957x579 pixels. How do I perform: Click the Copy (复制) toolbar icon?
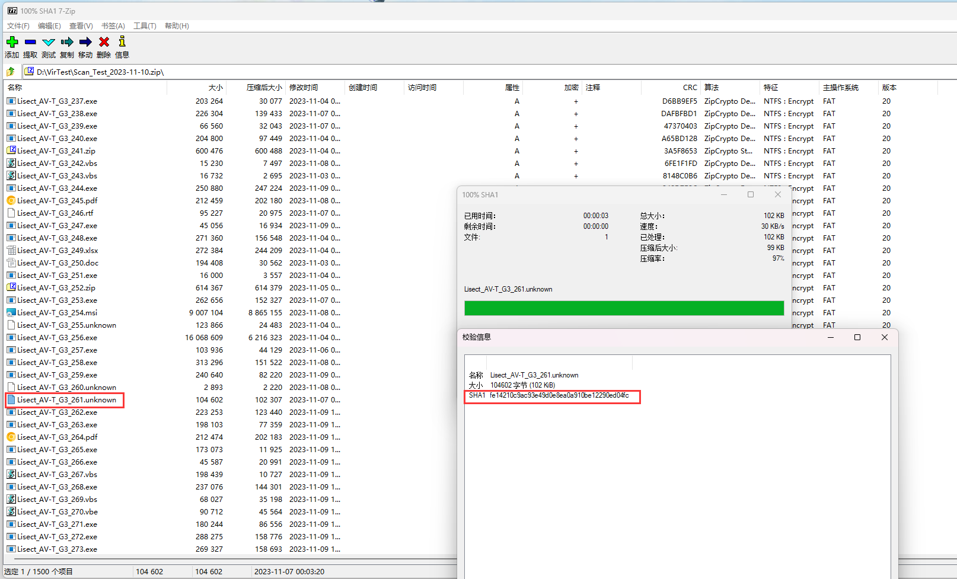pyautogui.click(x=67, y=42)
